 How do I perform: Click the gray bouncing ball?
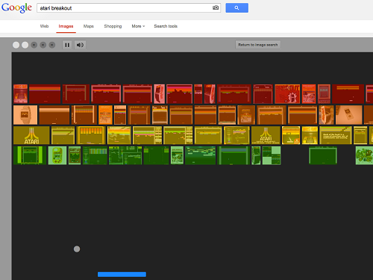pos(77,249)
